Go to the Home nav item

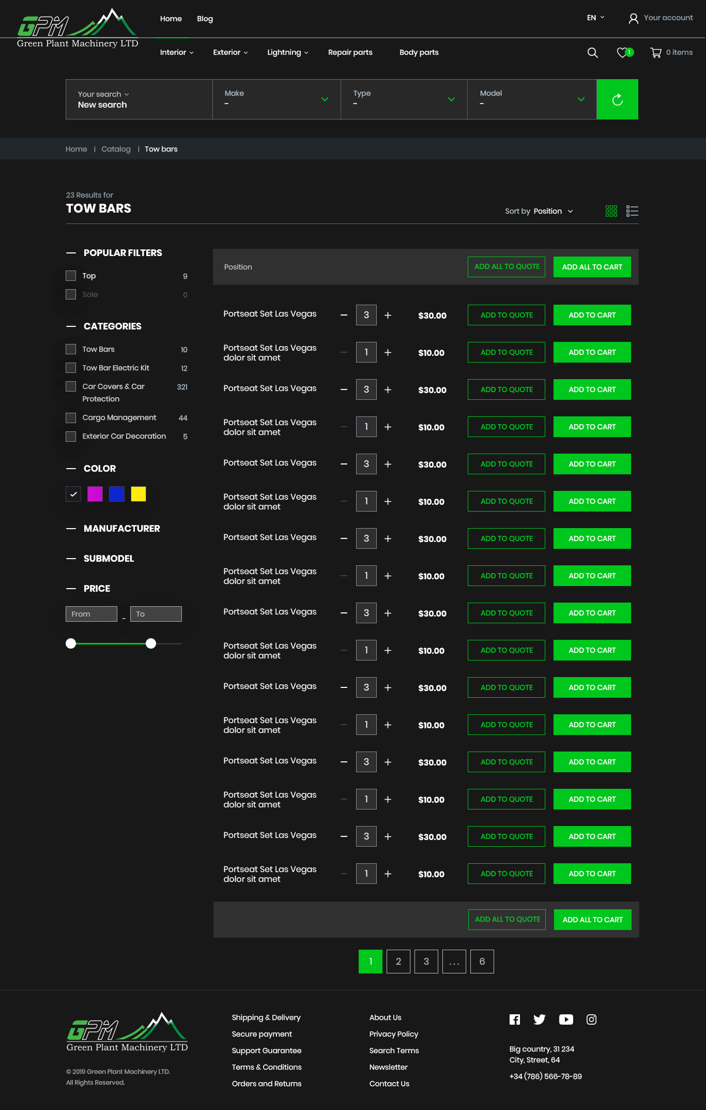click(171, 19)
